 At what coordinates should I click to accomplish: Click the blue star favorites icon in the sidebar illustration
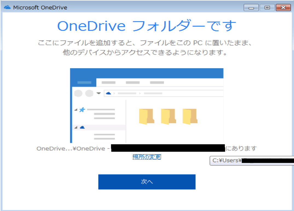pos(83,109)
